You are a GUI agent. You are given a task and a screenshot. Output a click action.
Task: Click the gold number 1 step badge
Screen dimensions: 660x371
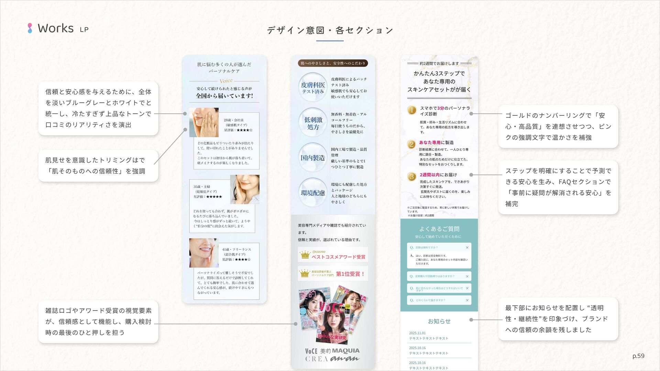pyautogui.click(x=411, y=110)
